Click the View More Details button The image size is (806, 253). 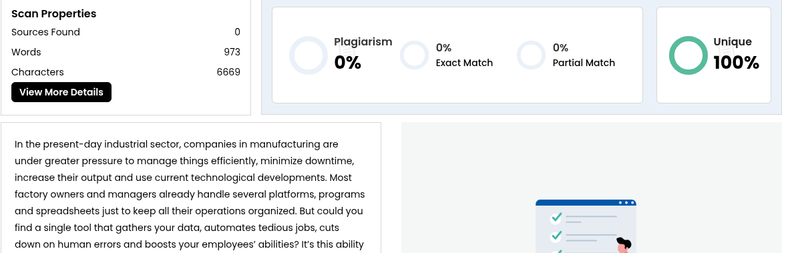pyautogui.click(x=61, y=92)
